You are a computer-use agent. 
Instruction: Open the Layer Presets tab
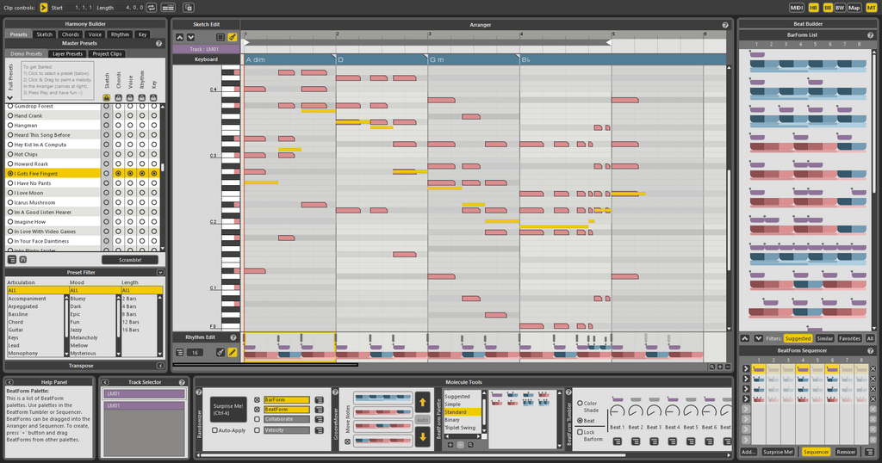pyautogui.click(x=66, y=53)
